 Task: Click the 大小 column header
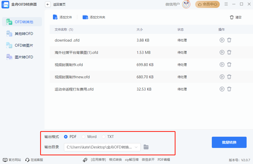click(140, 29)
